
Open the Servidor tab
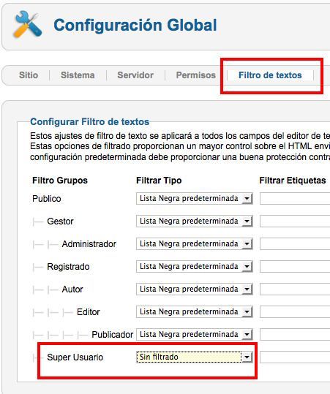pos(135,75)
